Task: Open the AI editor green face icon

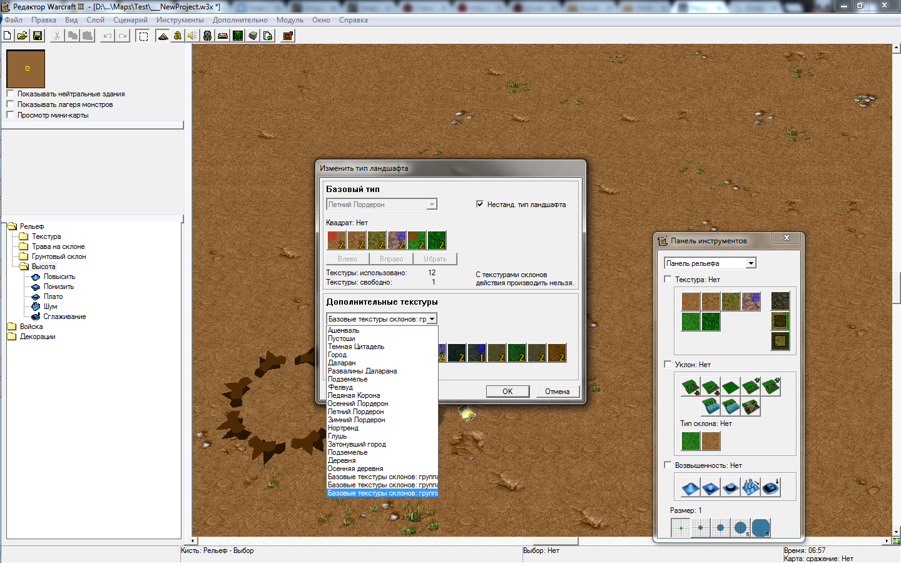Action: 238,36
